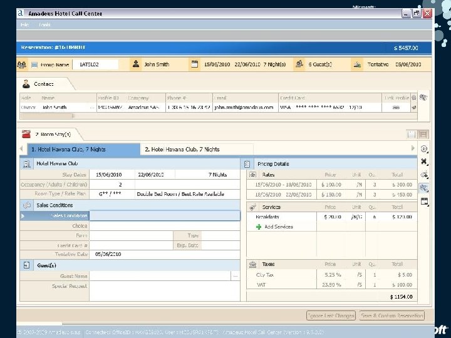
Task: Click the Add Services link
Action: click(x=278, y=227)
